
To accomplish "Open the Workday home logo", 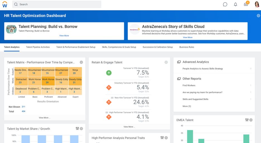I will (5, 4).
